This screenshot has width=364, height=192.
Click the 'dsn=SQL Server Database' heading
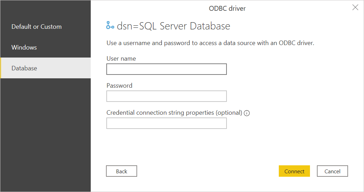(x=174, y=26)
